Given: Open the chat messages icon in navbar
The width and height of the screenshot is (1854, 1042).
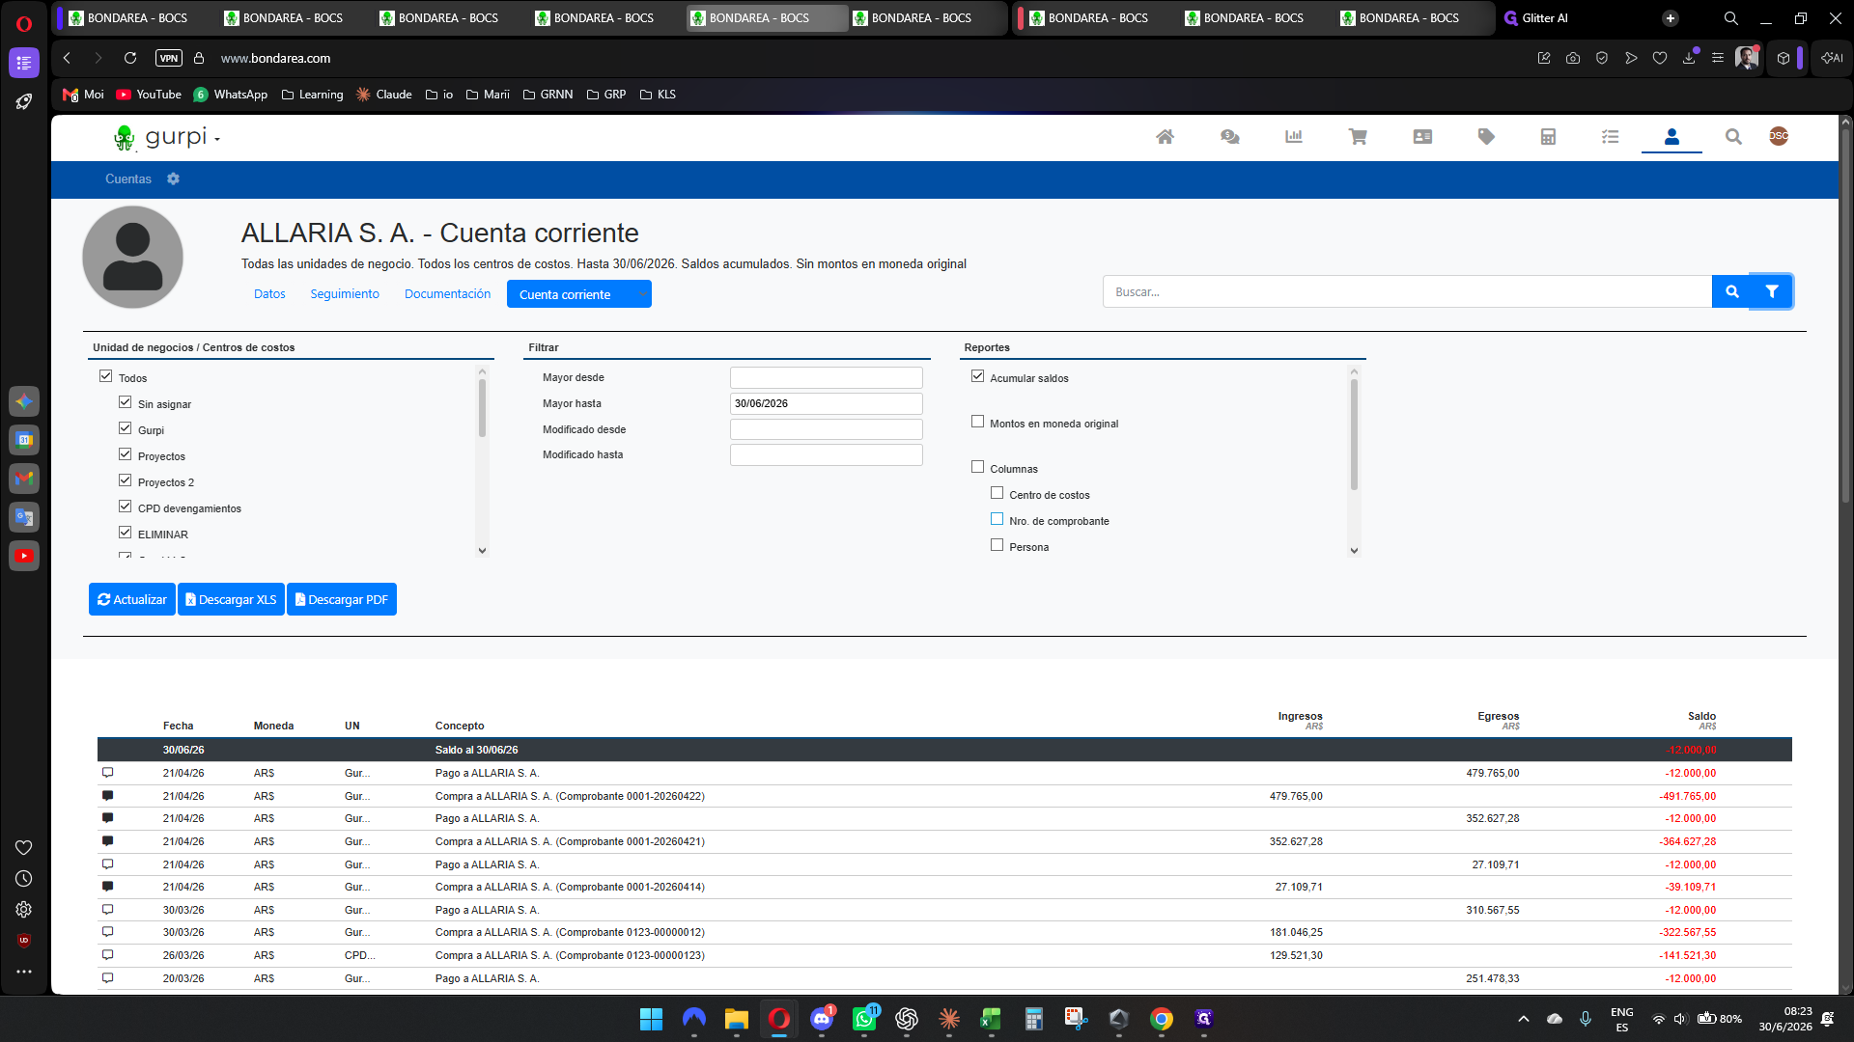Looking at the screenshot, I should coord(1229,137).
